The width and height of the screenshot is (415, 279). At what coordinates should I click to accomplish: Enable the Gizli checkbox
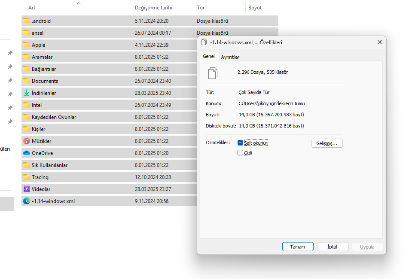[240, 152]
